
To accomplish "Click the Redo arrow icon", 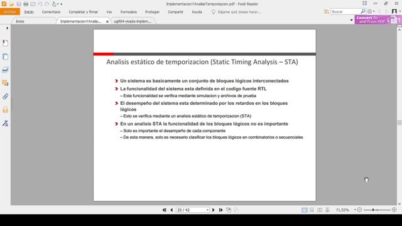I will [47, 4].
